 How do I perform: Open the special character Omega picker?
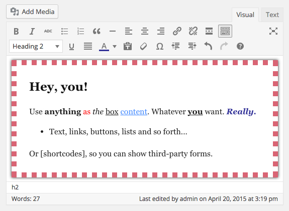tap(160, 46)
